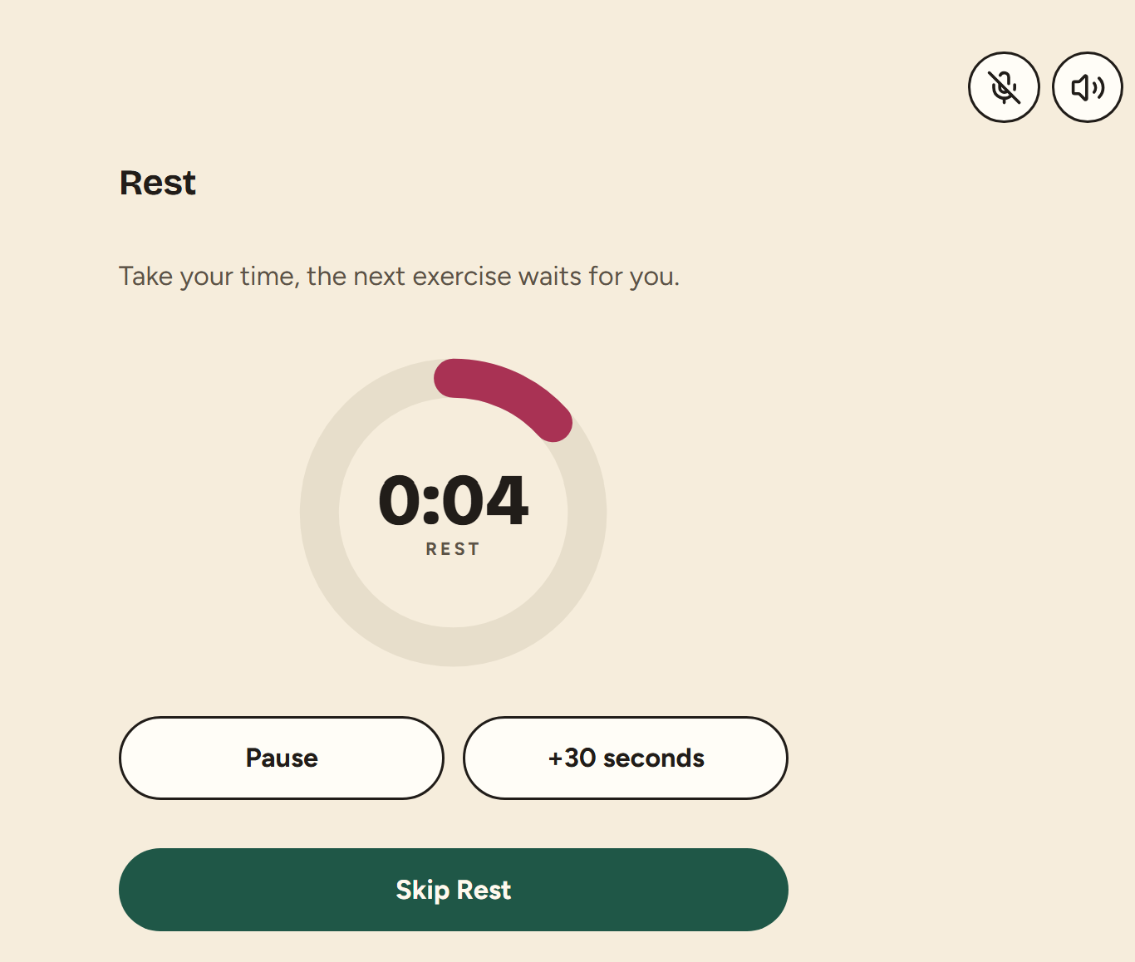Click the 0:04 countdown digits

click(x=454, y=501)
